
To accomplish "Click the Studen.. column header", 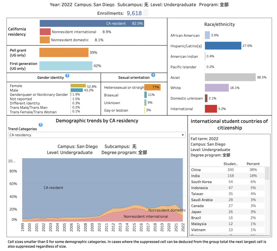I will (231, 164).
